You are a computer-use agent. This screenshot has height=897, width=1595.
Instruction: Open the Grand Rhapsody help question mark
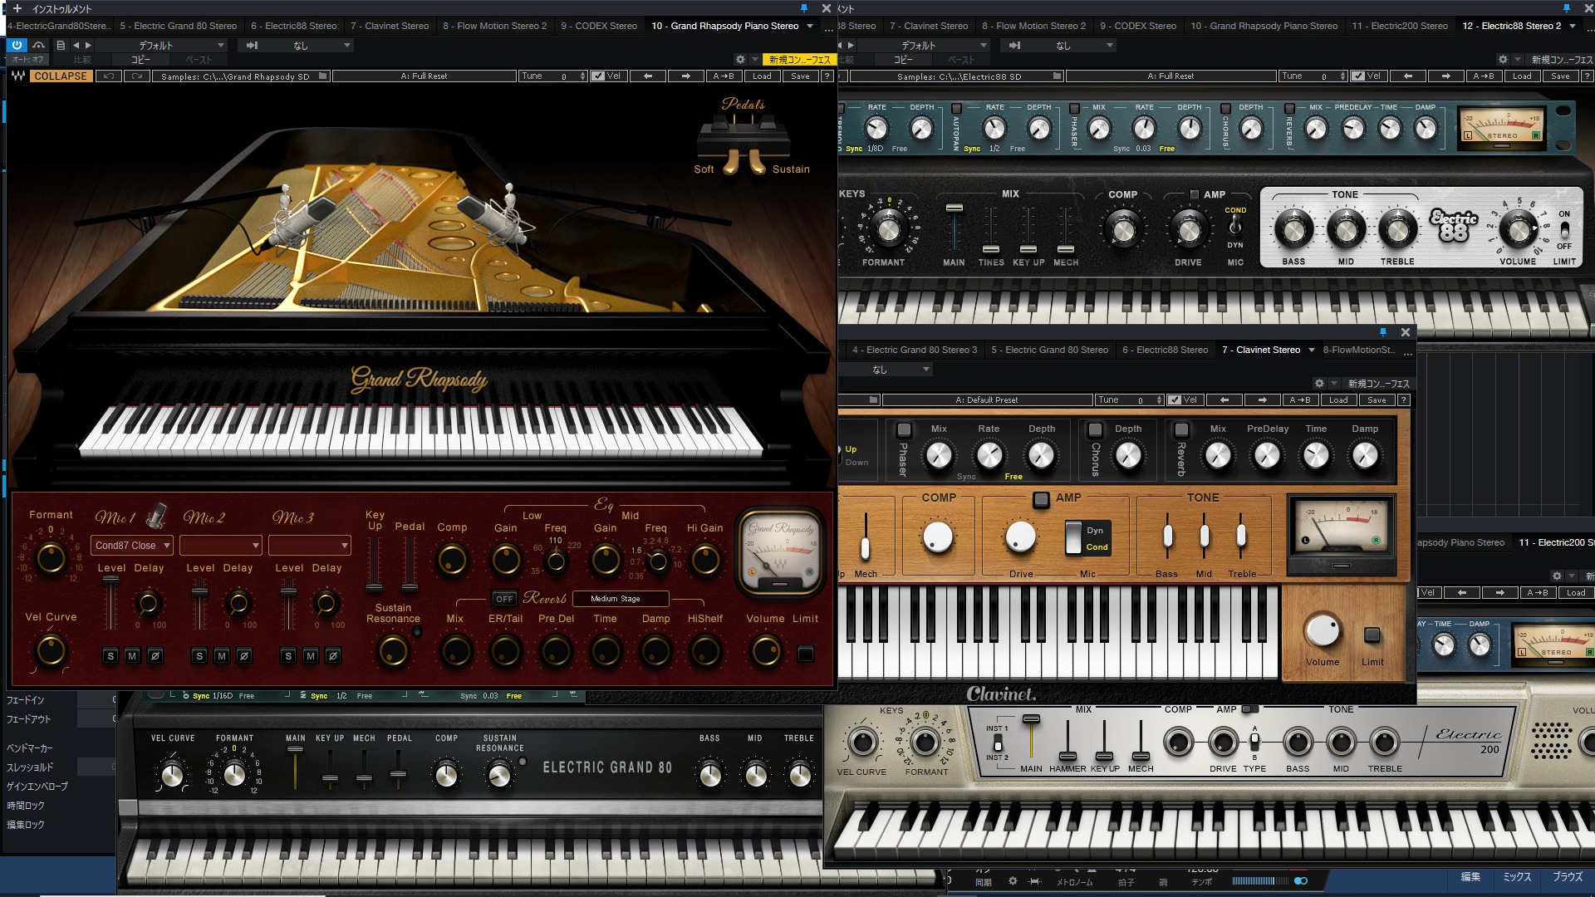click(827, 76)
